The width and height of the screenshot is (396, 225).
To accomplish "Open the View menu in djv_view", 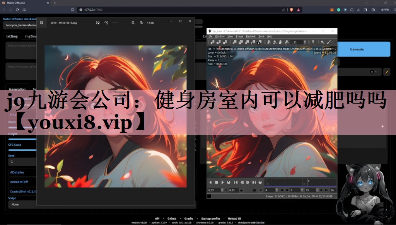I will [230, 37].
